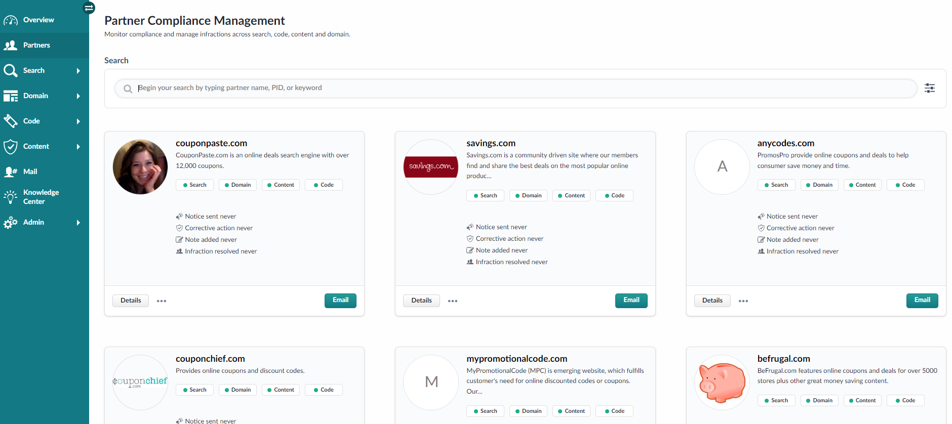Click Details on couponpaste.com card
The width and height of the screenshot is (952, 424).
(x=131, y=301)
